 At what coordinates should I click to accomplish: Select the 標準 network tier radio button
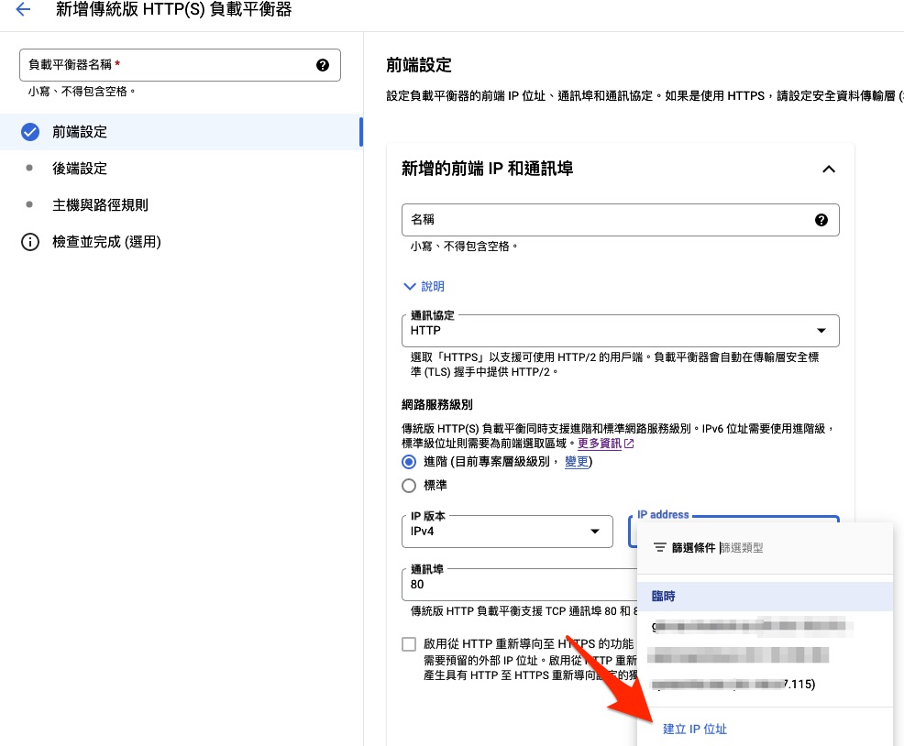(409, 486)
